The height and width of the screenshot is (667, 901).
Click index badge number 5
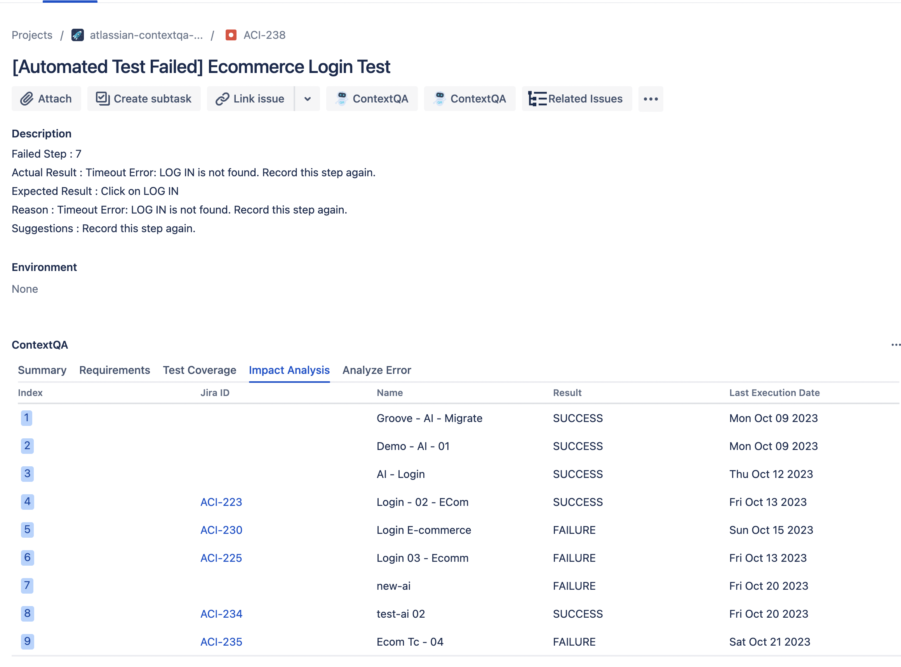tap(27, 529)
